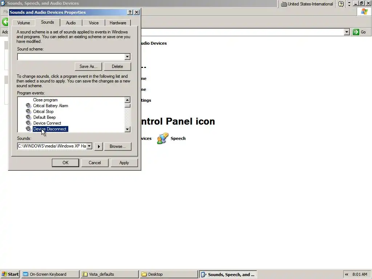Click the Windows flag logo
Screen dimensions: 372x279
point(364,12)
